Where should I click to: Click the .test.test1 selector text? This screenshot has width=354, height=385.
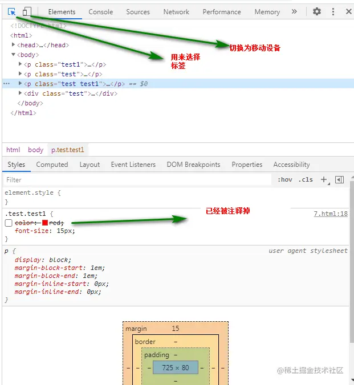coord(25,214)
